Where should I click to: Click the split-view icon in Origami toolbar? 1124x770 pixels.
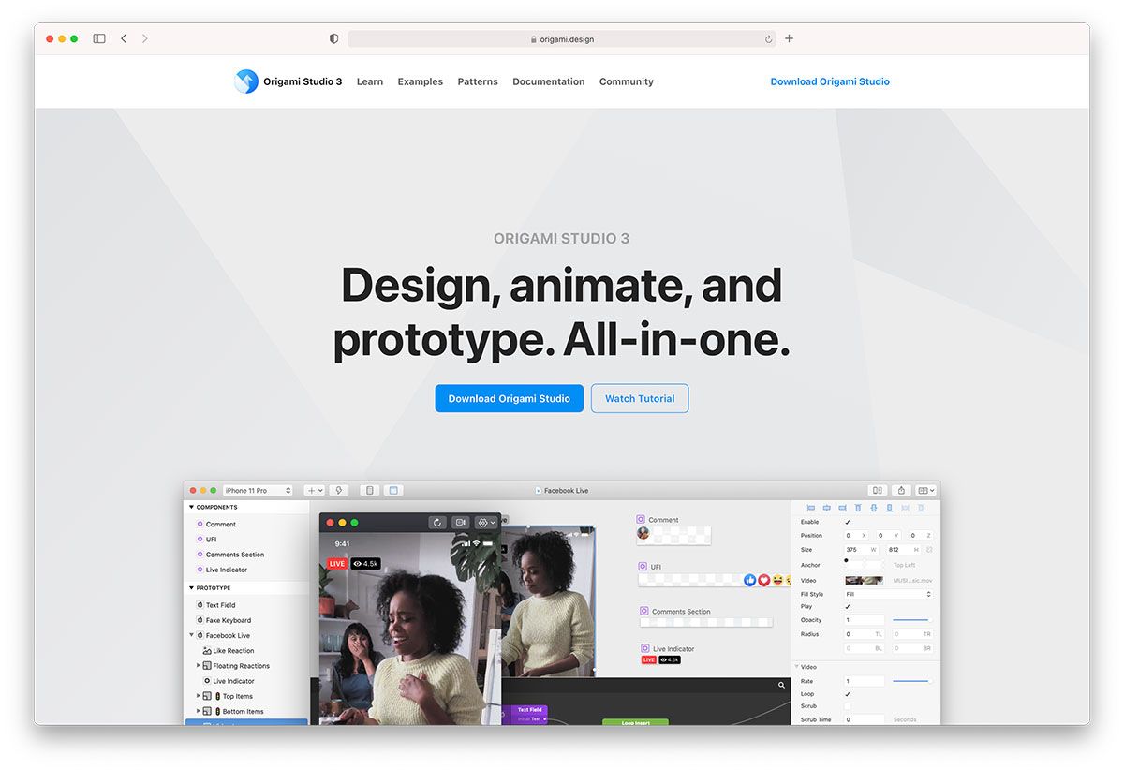pos(877,490)
